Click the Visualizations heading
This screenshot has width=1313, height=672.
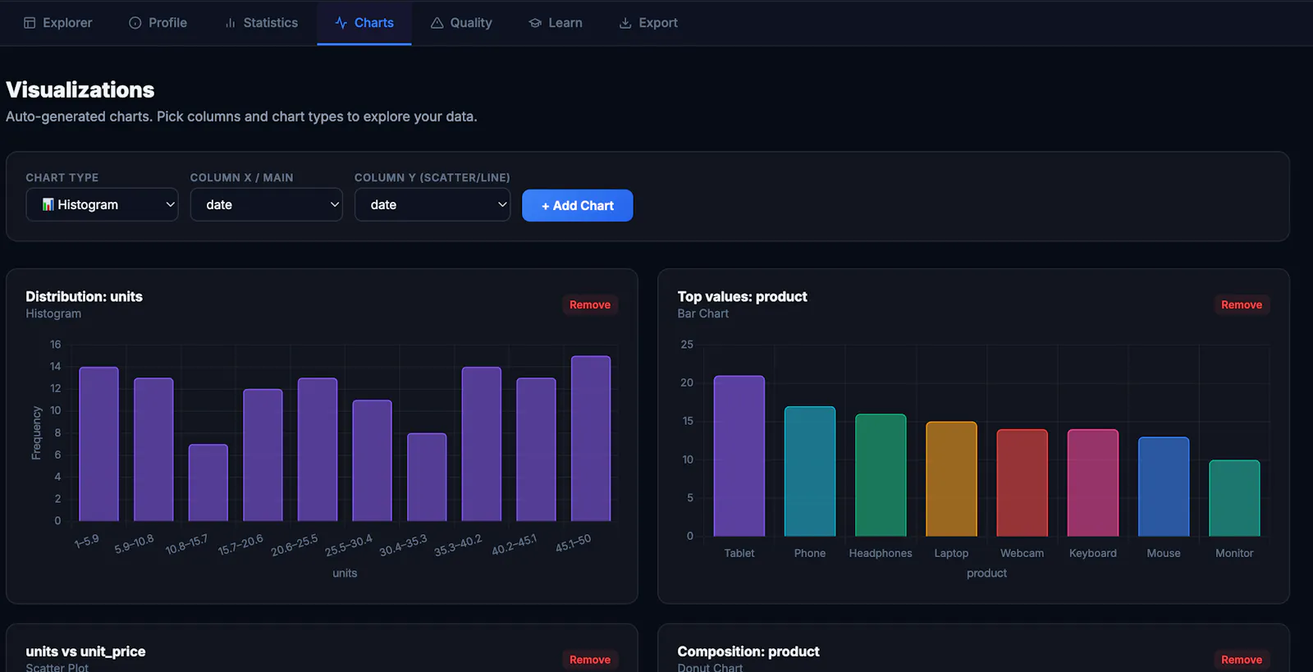click(x=80, y=89)
